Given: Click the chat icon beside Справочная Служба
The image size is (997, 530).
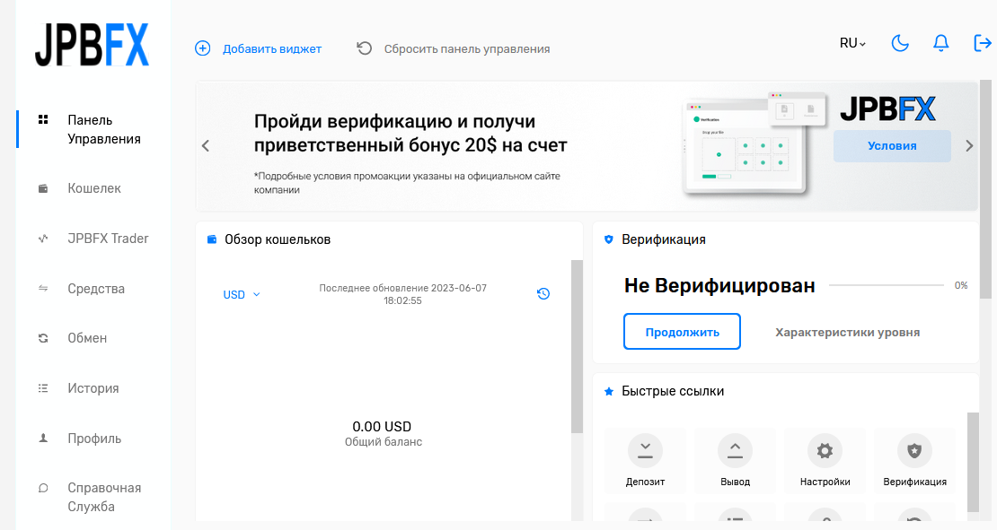Looking at the screenshot, I should (43, 488).
